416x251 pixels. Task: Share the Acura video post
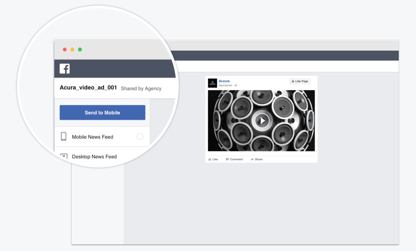point(256,159)
